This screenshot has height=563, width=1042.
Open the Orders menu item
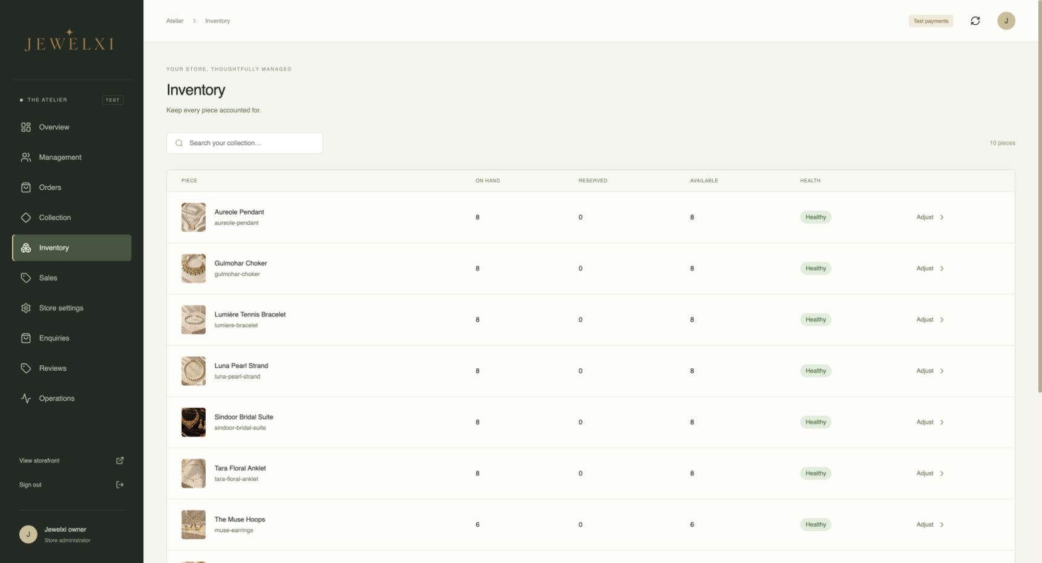point(71,187)
